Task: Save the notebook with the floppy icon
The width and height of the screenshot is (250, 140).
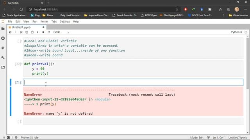Action: click(10, 32)
